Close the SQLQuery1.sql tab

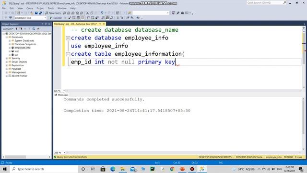(104, 24)
